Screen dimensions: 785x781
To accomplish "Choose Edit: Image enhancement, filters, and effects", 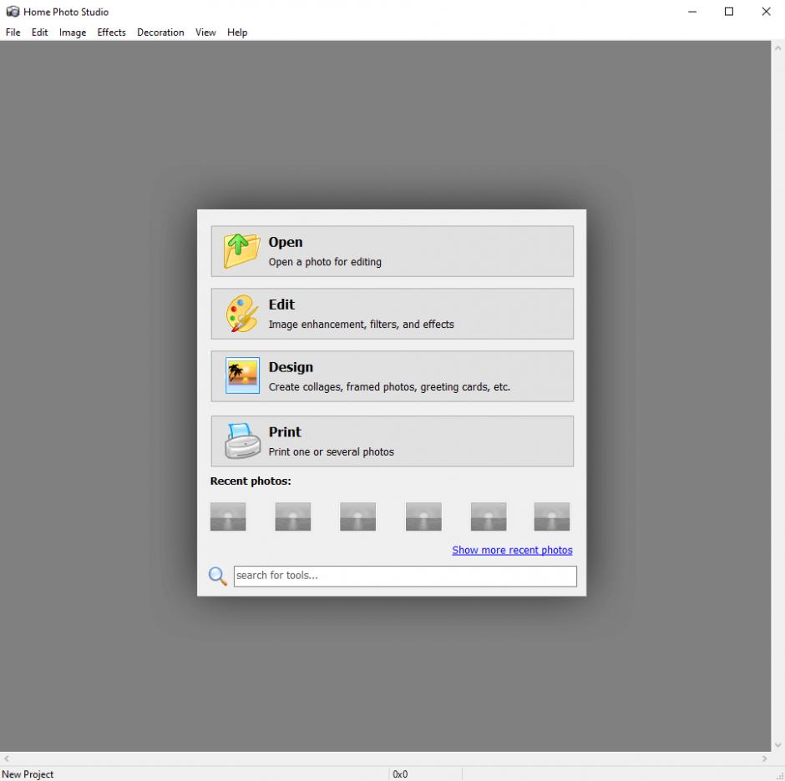I will (x=392, y=314).
